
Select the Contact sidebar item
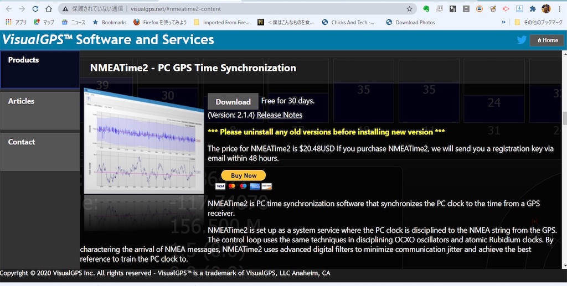[x=40, y=152]
